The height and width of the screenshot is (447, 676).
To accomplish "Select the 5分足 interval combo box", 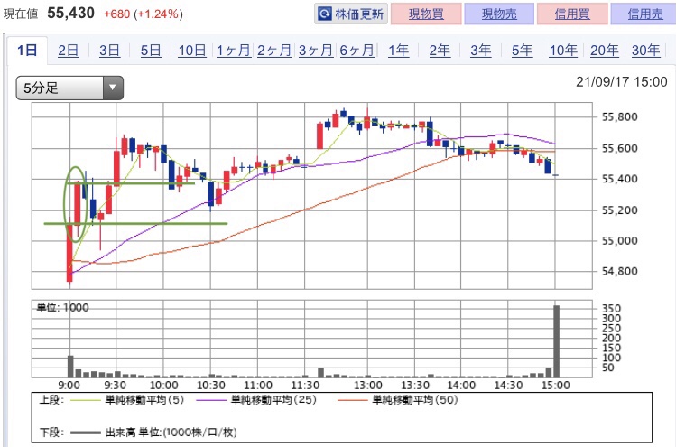I will (x=69, y=88).
